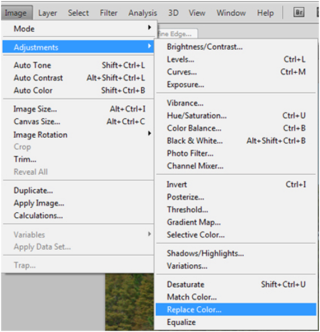
Task: Open Vibrance adjustment
Action: (236, 103)
